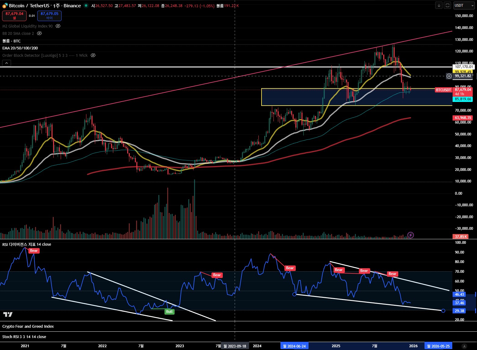The height and width of the screenshot is (350, 477).
Task: Open the USDT currency dropdown
Action: (x=464, y=5)
